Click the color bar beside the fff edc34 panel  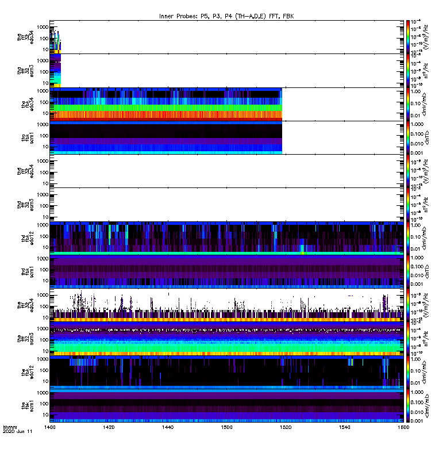[408, 305]
